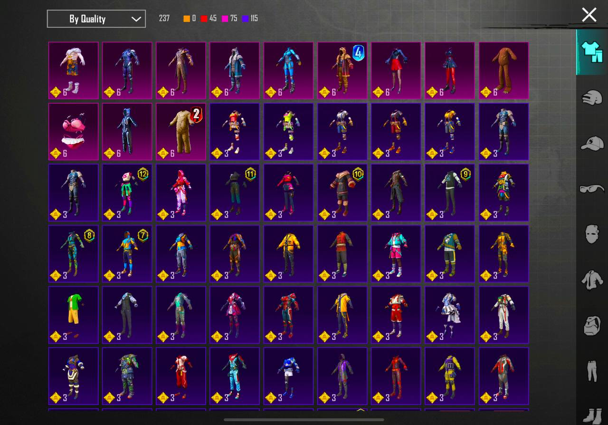This screenshot has height=425, width=608.
Task: Select the white frilly dress outfit
Action: click(450, 315)
